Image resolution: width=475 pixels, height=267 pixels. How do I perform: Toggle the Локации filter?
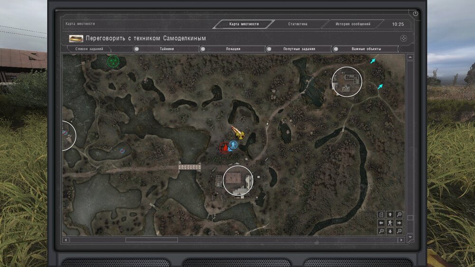click(x=232, y=49)
